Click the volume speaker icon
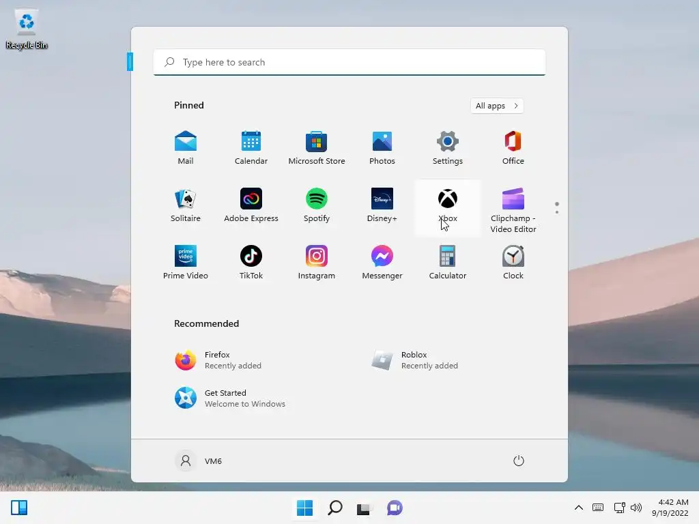This screenshot has width=699, height=524. (636, 508)
